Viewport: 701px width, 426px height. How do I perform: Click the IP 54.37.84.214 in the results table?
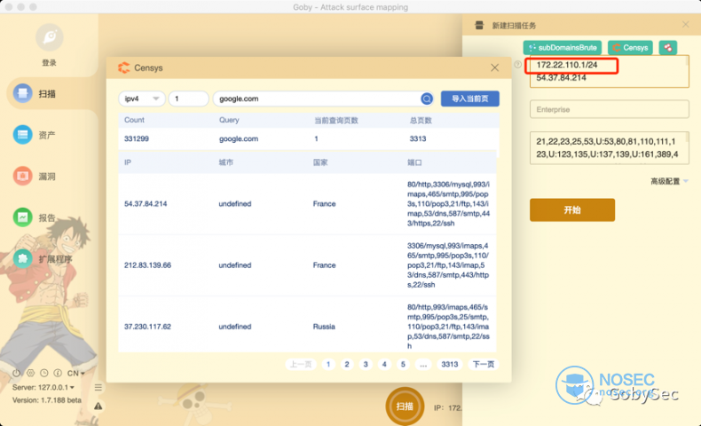(146, 204)
